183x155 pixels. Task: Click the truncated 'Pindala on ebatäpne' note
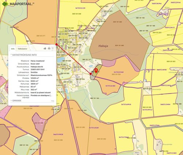point(41,95)
